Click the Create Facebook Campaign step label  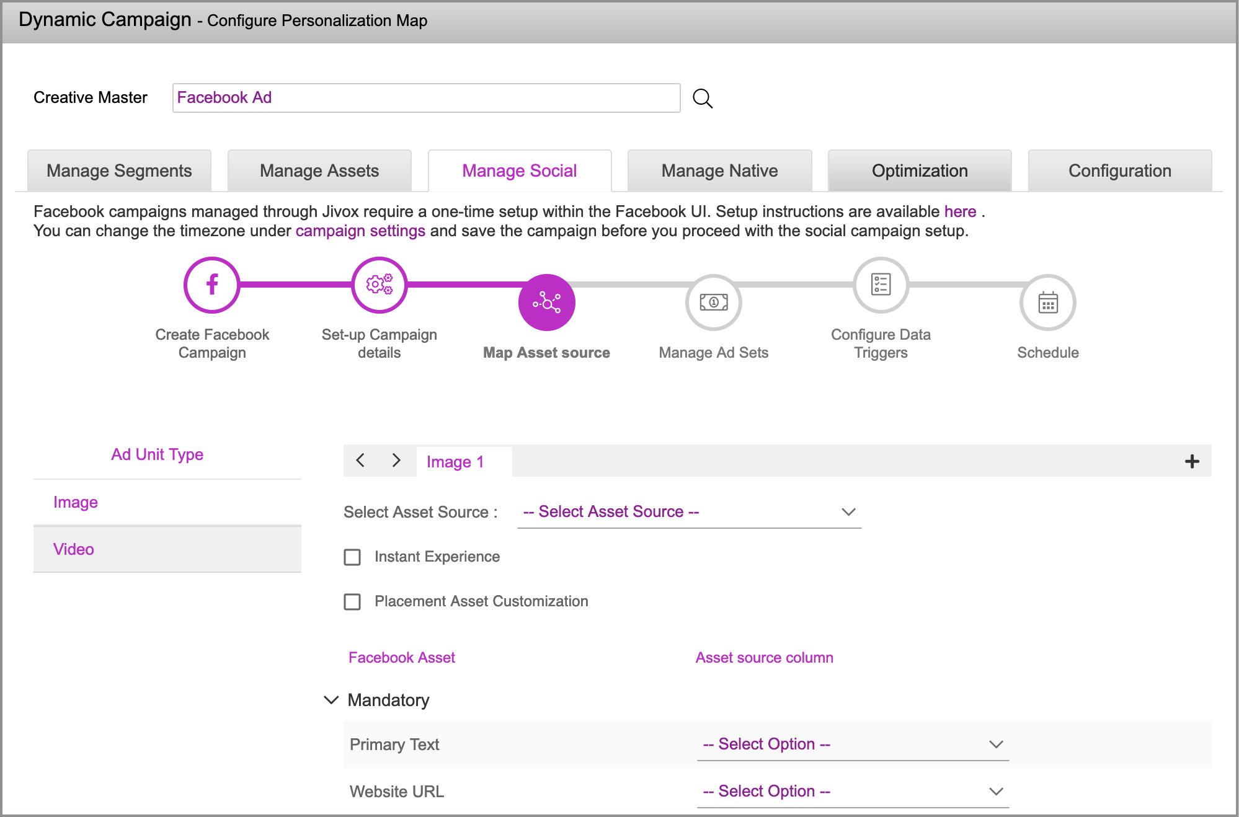coord(212,343)
